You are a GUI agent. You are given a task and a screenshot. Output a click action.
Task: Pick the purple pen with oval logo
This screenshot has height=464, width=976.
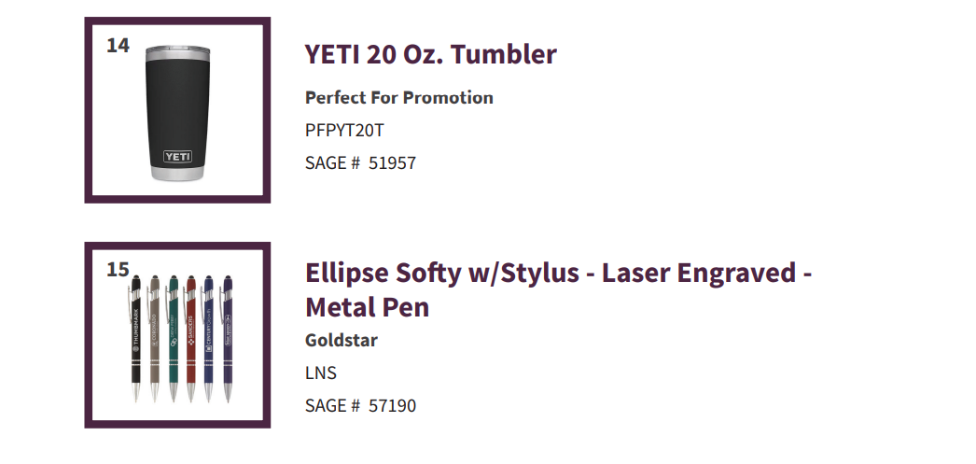pyautogui.click(x=227, y=338)
